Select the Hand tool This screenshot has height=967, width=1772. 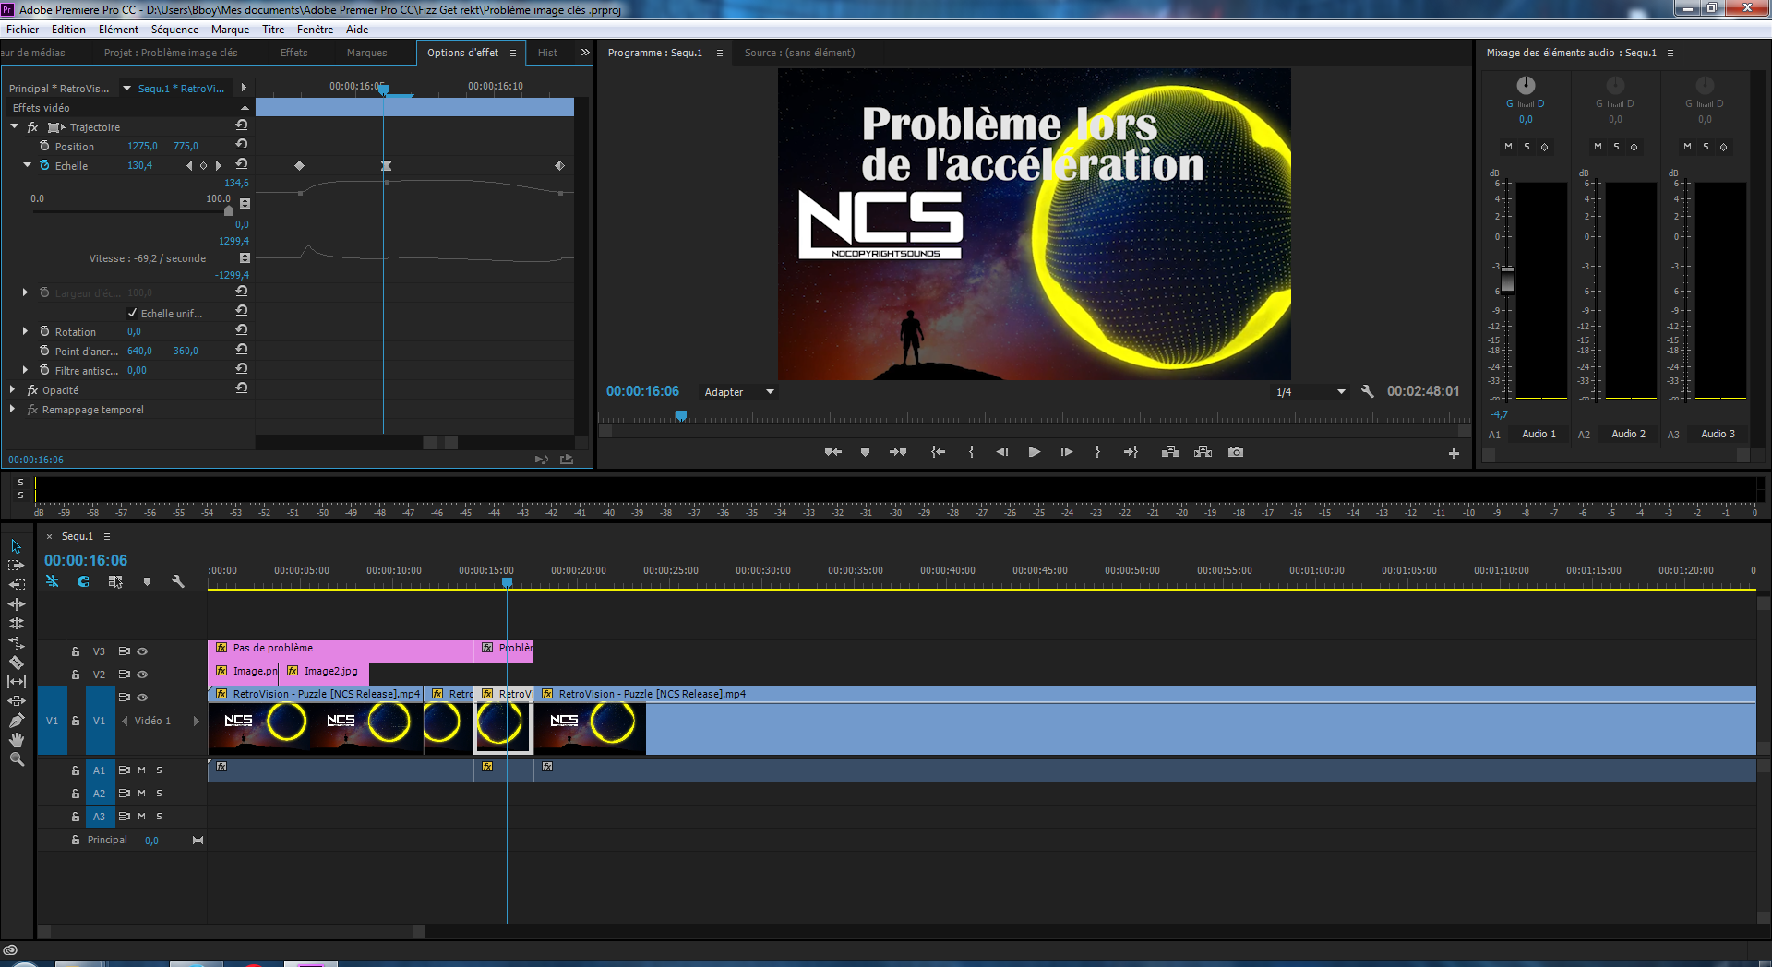[x=16, y=740]
